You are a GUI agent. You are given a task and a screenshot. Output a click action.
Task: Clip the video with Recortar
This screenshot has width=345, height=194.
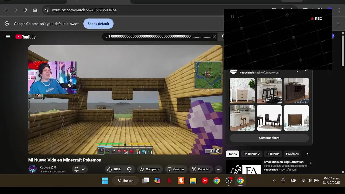click(x=201, y=169)
